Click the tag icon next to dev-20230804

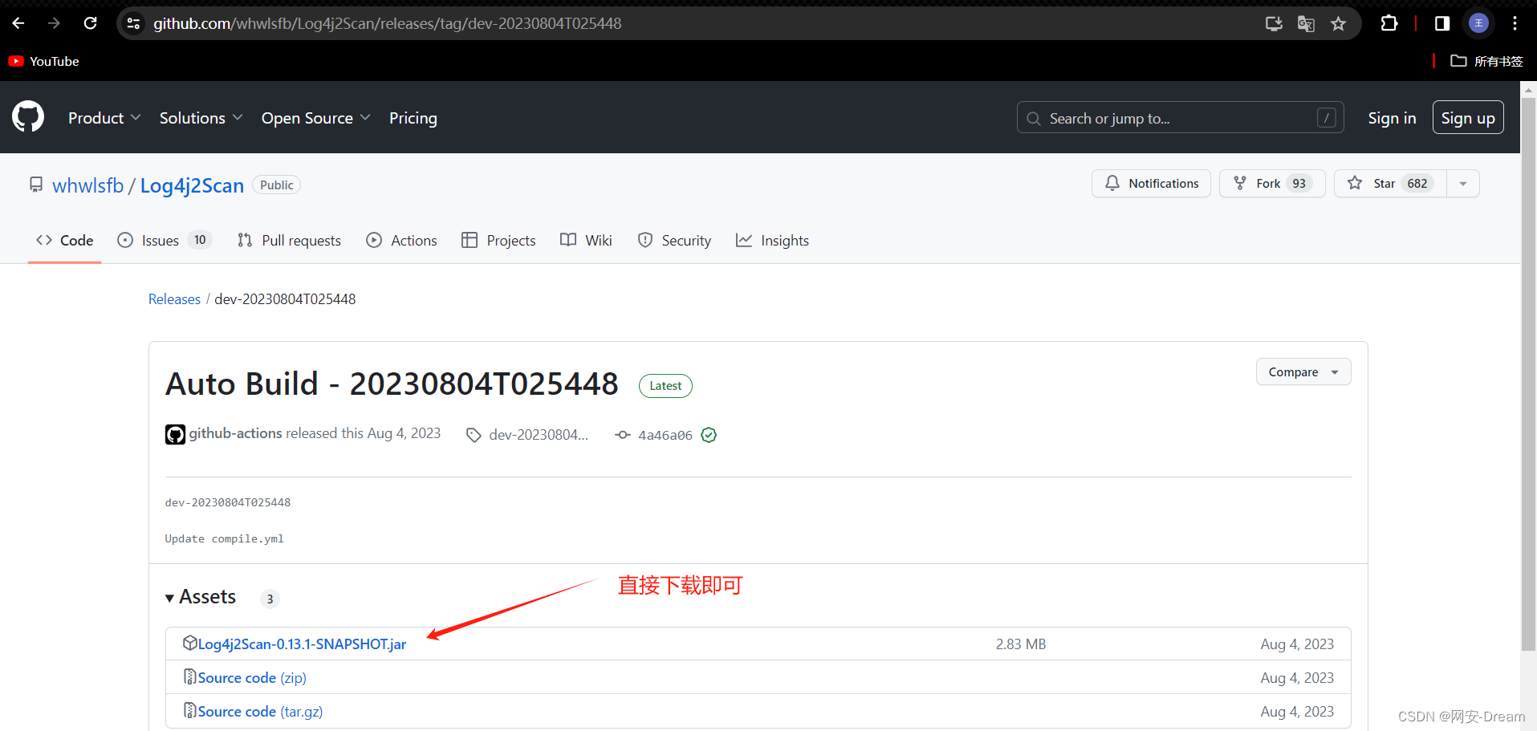pos(474,434)
